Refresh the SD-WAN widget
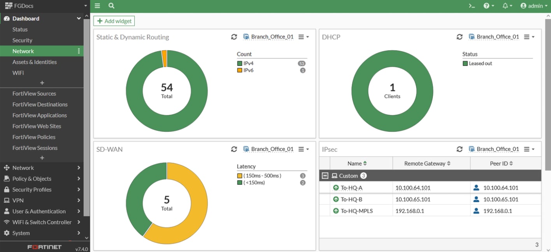The height and width of the screenshot is (252, 551). coord(234,149)
